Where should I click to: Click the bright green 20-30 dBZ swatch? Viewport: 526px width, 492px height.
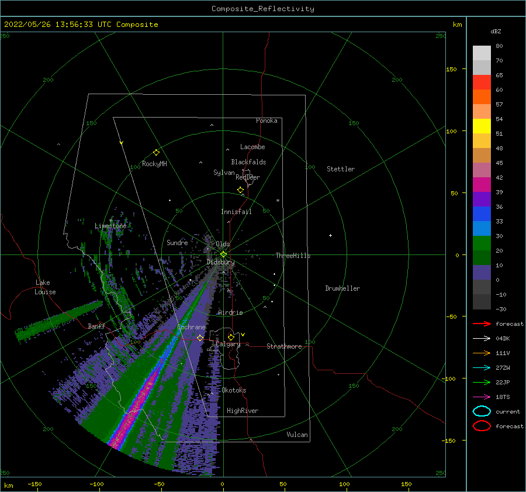[482, 243]
